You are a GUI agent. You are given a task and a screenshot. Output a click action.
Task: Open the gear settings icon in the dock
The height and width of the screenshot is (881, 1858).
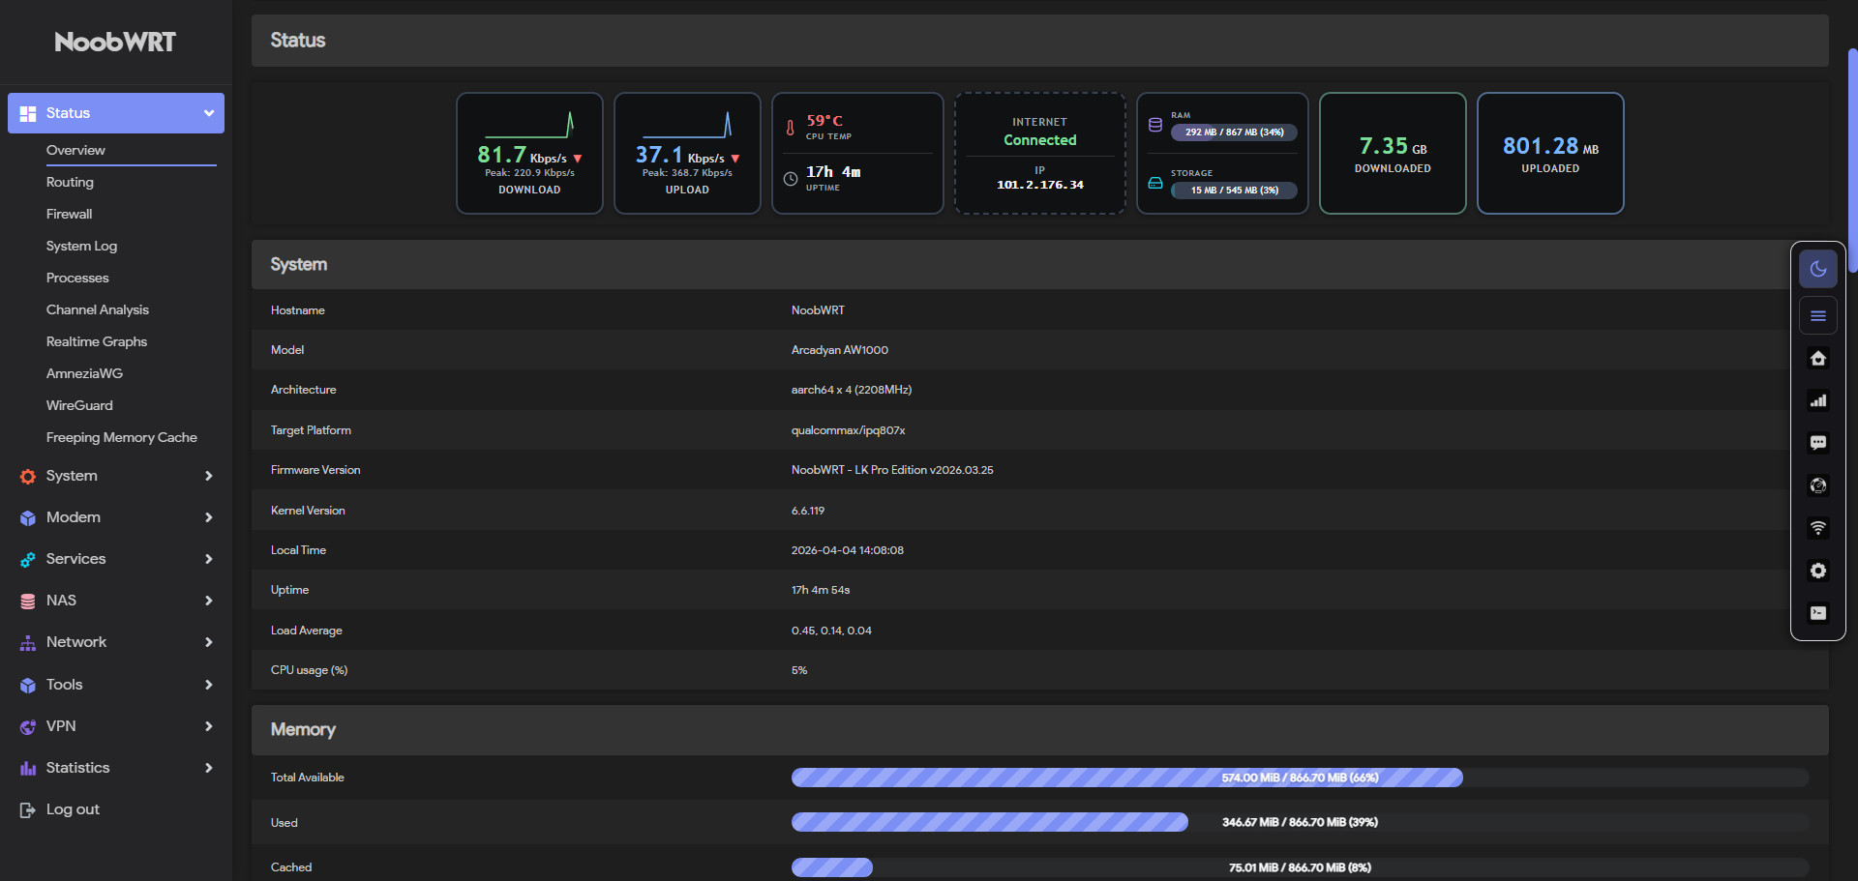click(x=1817, y=571)
